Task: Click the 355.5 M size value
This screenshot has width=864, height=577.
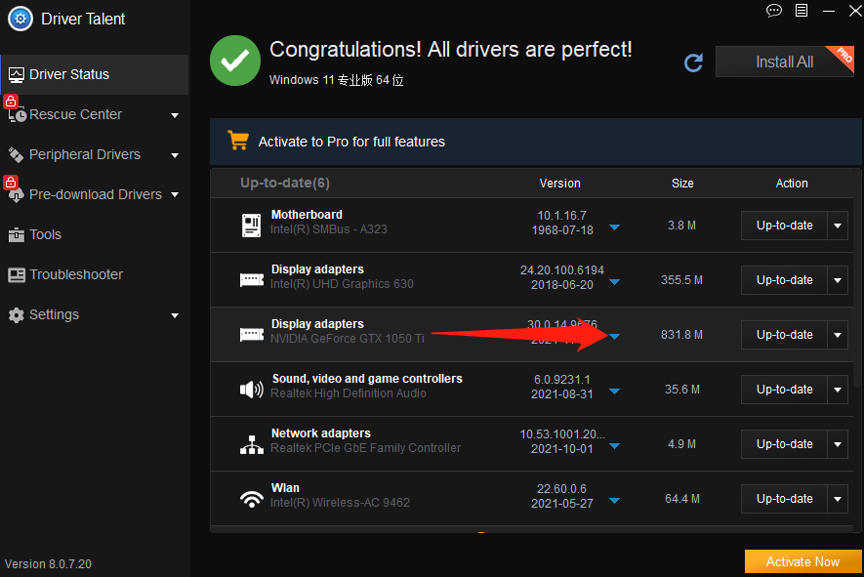Action: point(681,280)
